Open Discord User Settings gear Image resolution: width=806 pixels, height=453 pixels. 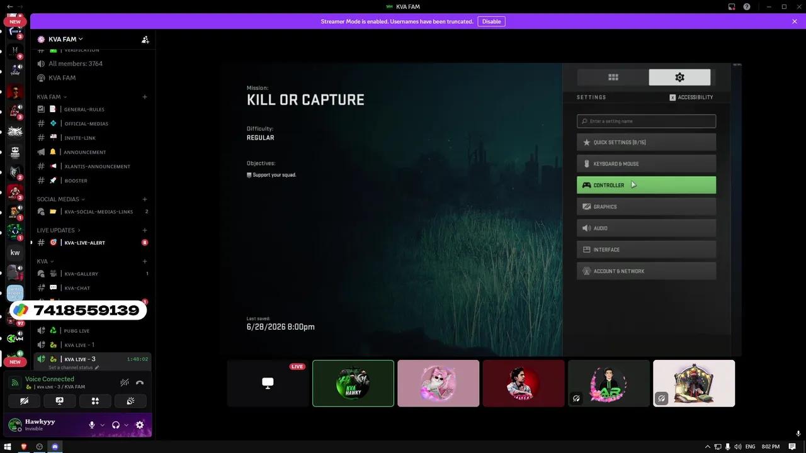click(140, 425)
